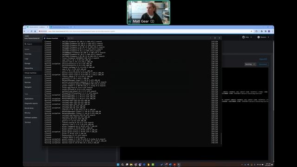Open Diagnostic reports in the sidebar
The image size is (297, 167).
point(31,103)
